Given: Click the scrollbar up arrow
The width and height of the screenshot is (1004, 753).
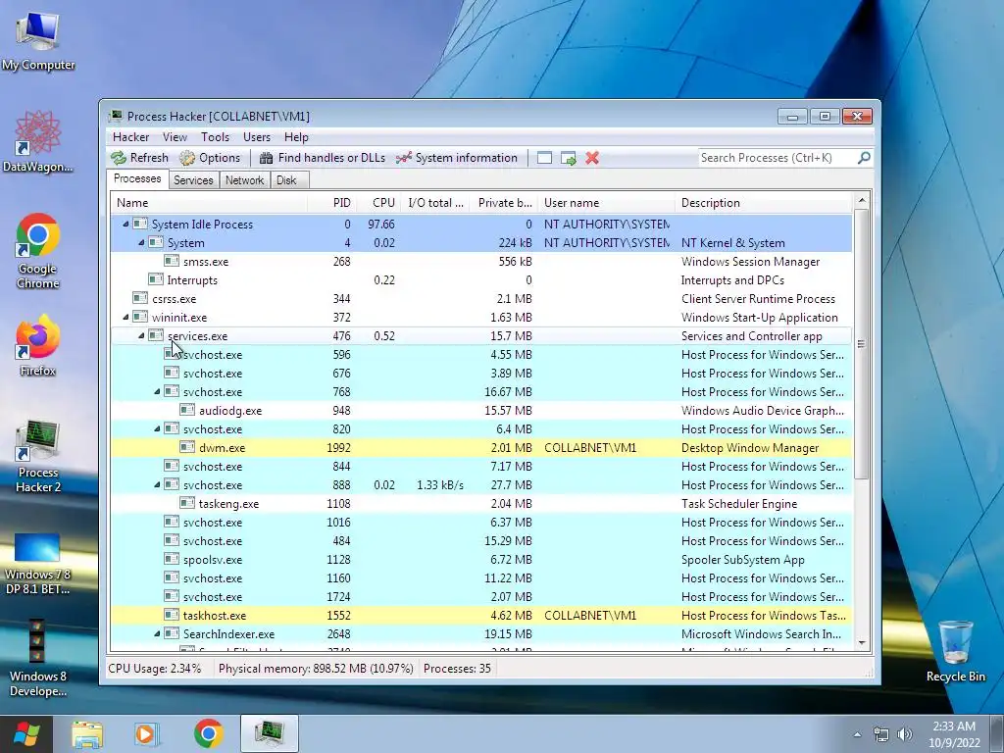Looking at the screenshot, I should click(861, 200).
